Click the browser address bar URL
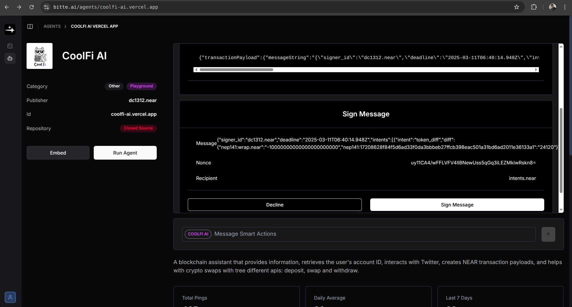The height and width of the screenshot is (307, 572). pyautogui.click(x=106, y=7)
